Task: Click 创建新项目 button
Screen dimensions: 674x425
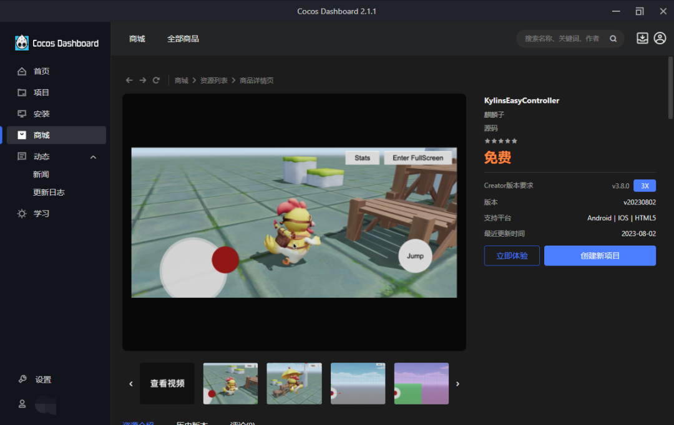Action: pos(600,256)
